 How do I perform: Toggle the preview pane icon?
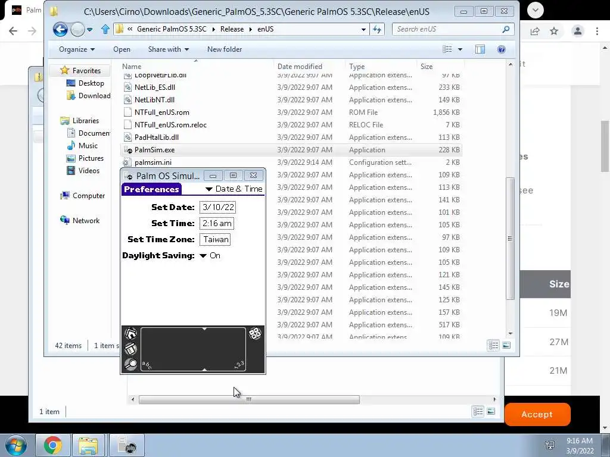pyautogui.click(x=480, y=49)
